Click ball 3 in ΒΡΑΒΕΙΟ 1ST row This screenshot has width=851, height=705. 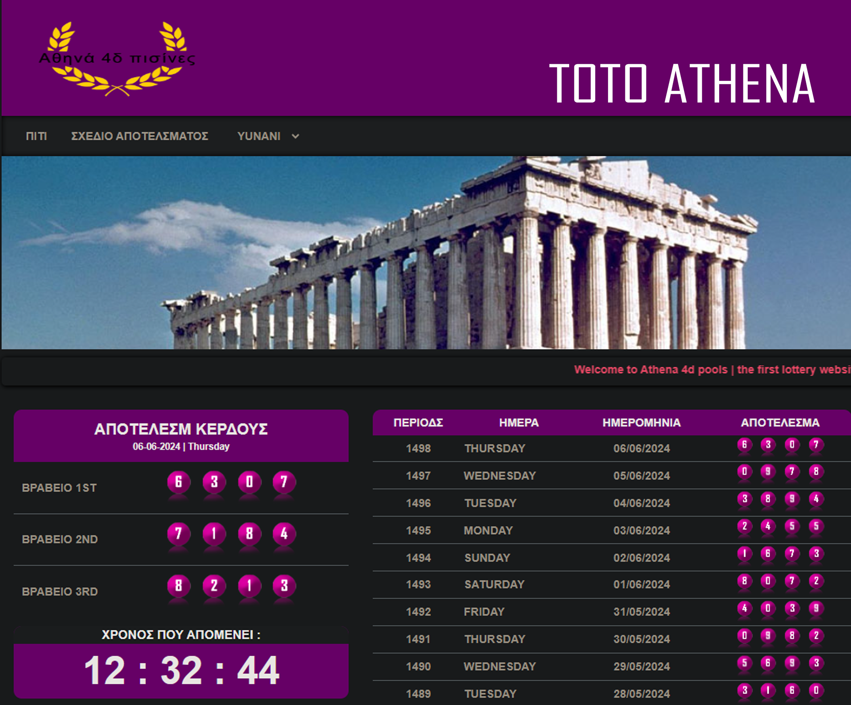tap(214, 482)
